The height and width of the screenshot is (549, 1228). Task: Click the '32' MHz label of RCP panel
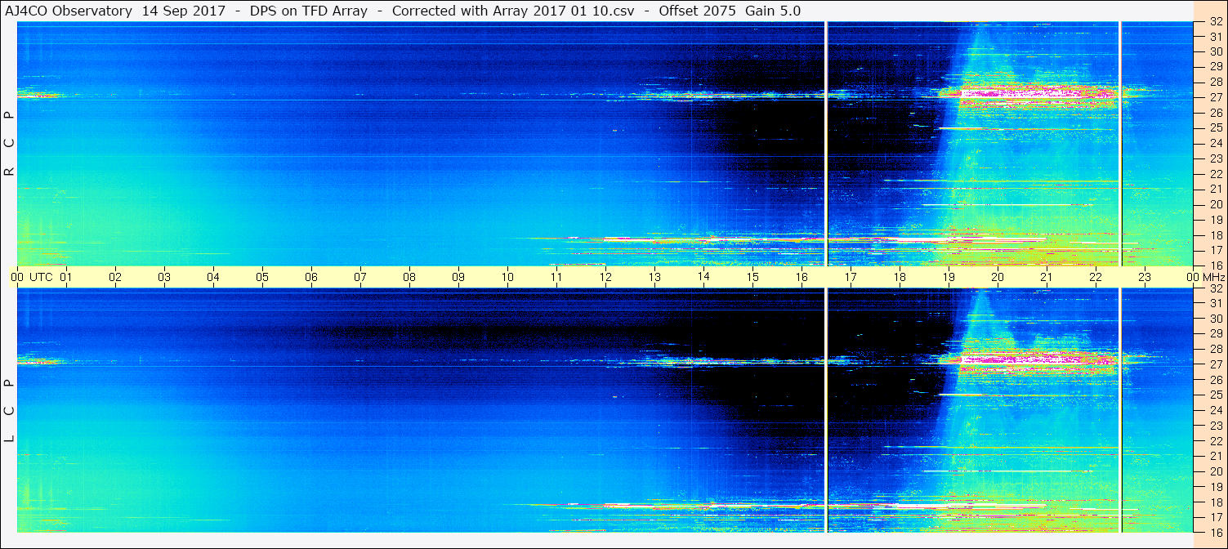tap(1215, 21)
